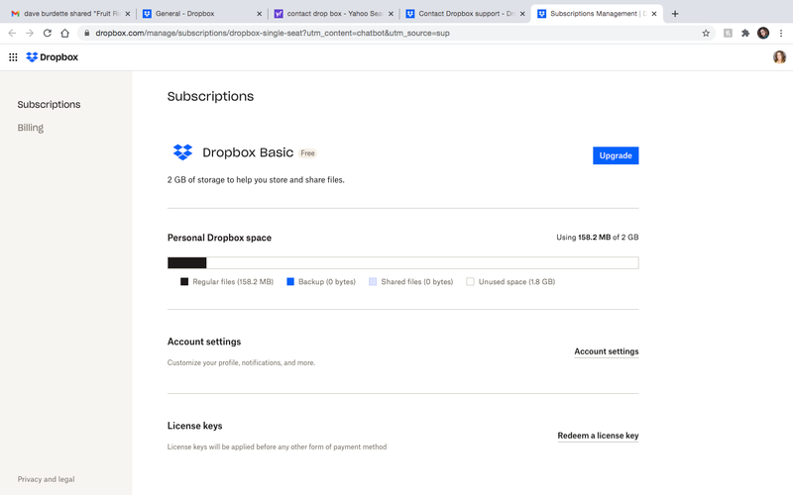793x495 pixels.
Task: Close the Yahoo Search tab
Action: click(393, 14)
